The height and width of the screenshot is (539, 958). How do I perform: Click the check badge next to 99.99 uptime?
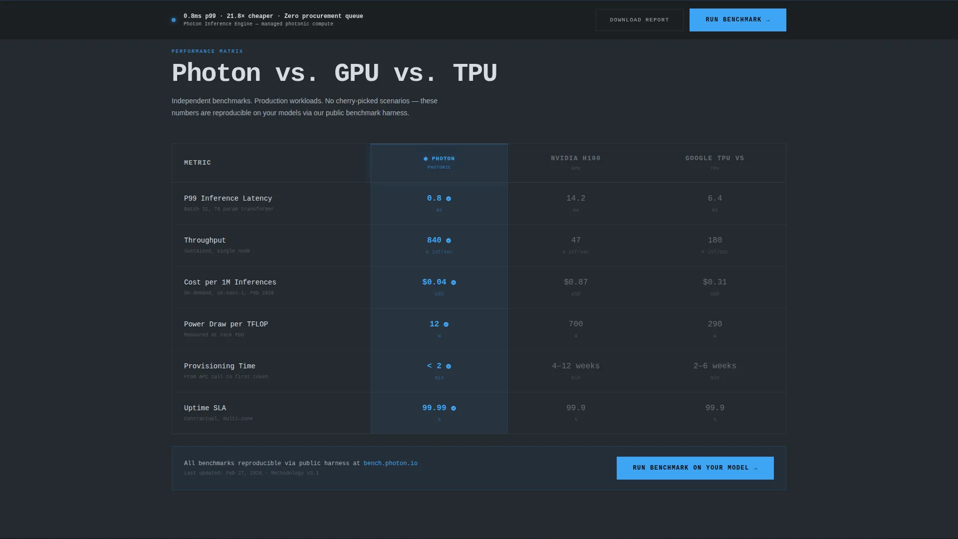[454, 408]
